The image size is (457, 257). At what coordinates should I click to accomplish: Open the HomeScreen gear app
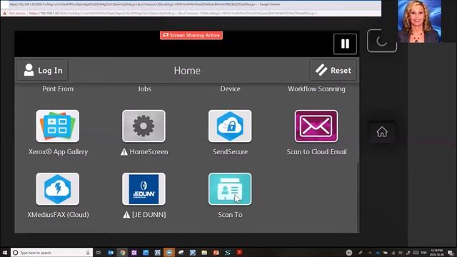144,126
